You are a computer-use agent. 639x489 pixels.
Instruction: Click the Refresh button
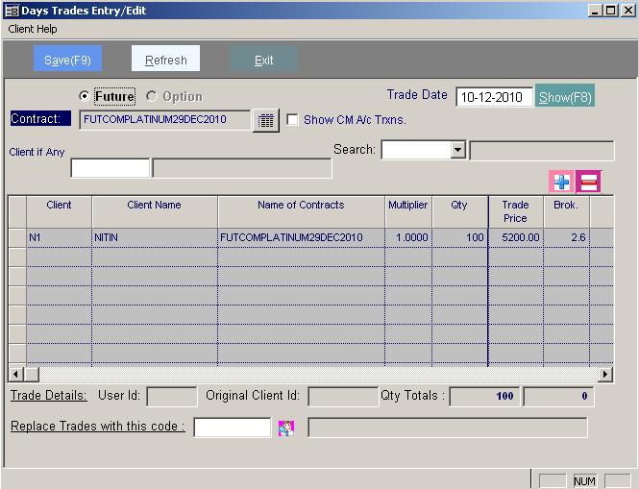click(165, 60)
